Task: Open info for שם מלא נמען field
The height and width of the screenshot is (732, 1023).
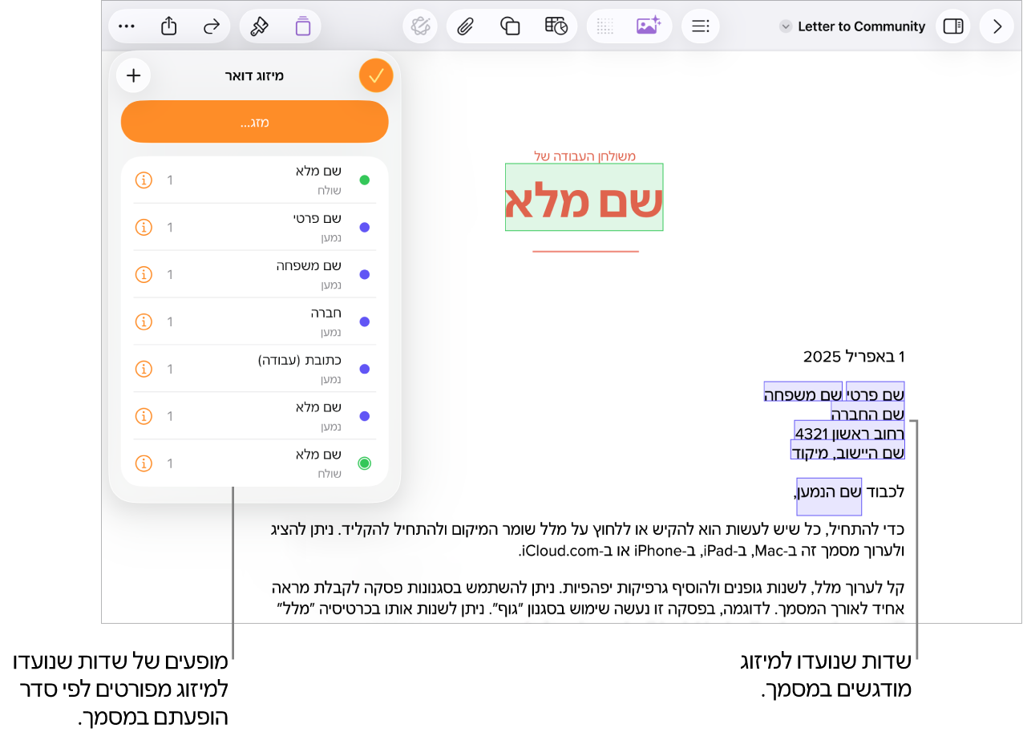Action: pyautogui.click(x=144, y=417)
